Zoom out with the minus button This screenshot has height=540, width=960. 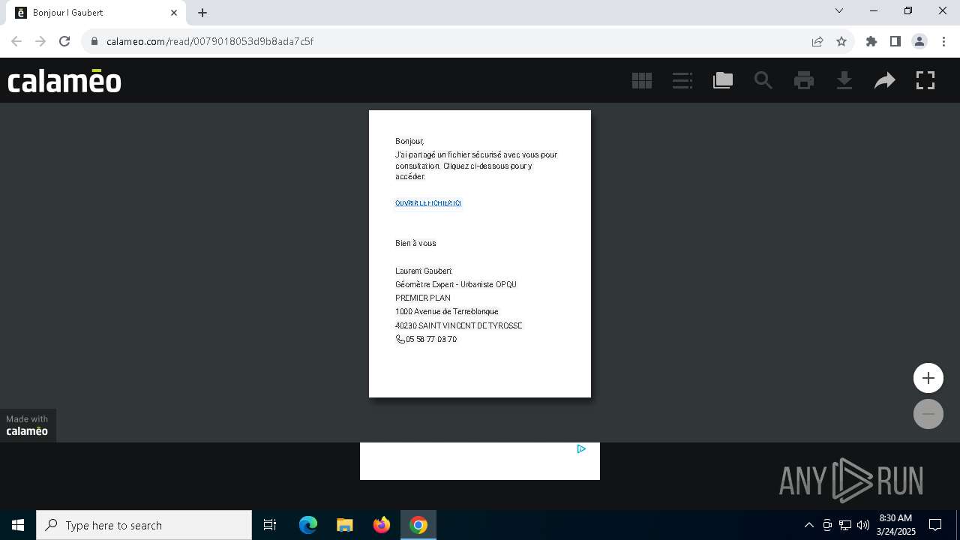click(928, 414)
